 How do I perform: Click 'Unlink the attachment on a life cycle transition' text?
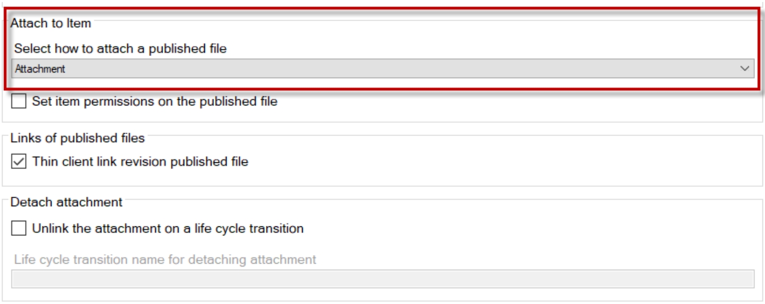click(168, 228)
